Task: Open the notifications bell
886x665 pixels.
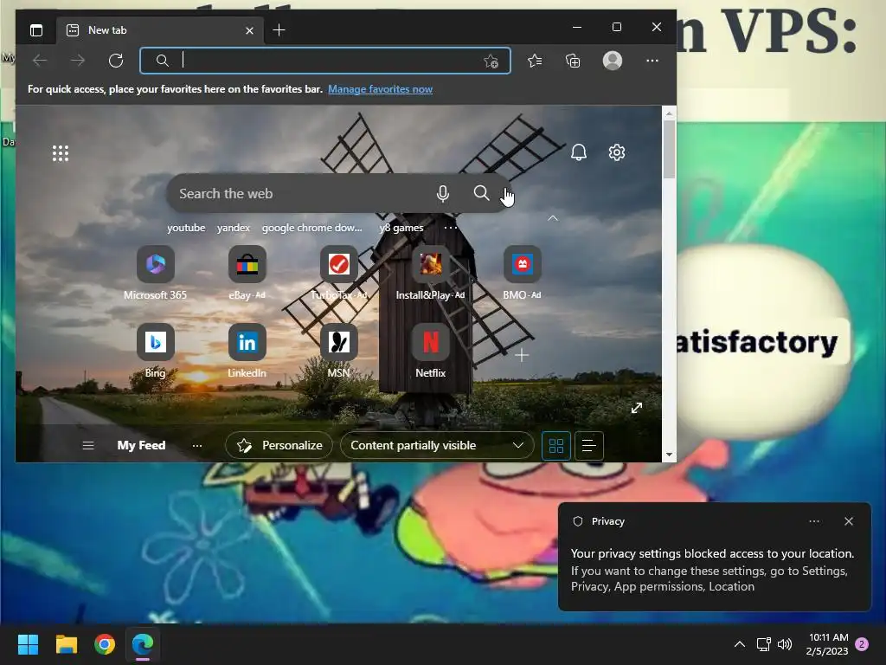Action: click(579, 152)
